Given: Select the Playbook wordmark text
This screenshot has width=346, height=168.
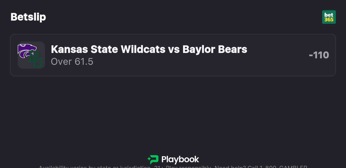Looking at the screenshot, I should coord(180,159).
